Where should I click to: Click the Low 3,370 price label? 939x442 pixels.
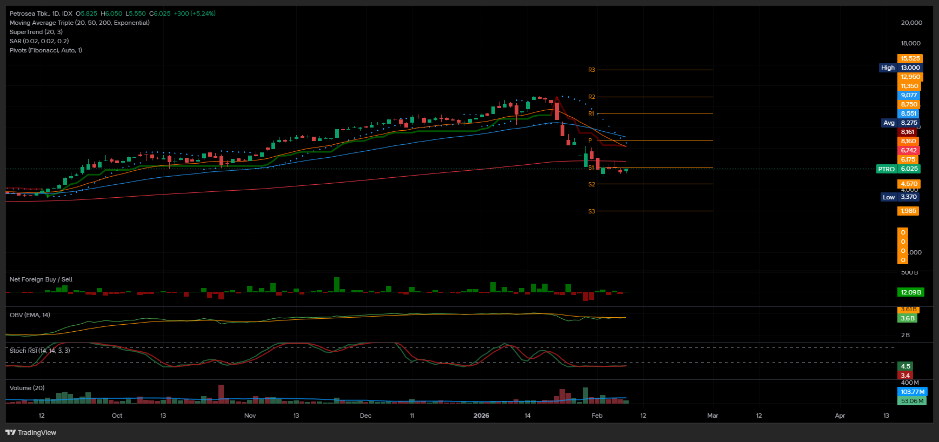[900, 197]
